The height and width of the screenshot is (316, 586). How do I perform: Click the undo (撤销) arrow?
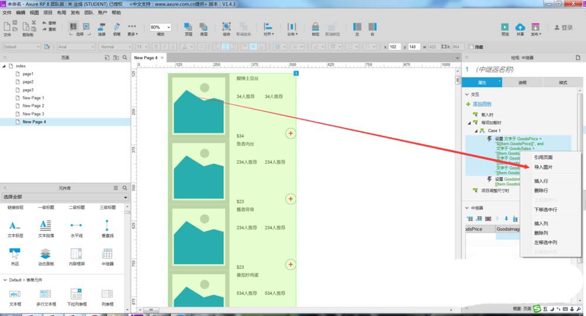pyautogui.click(x=45, y=23)
